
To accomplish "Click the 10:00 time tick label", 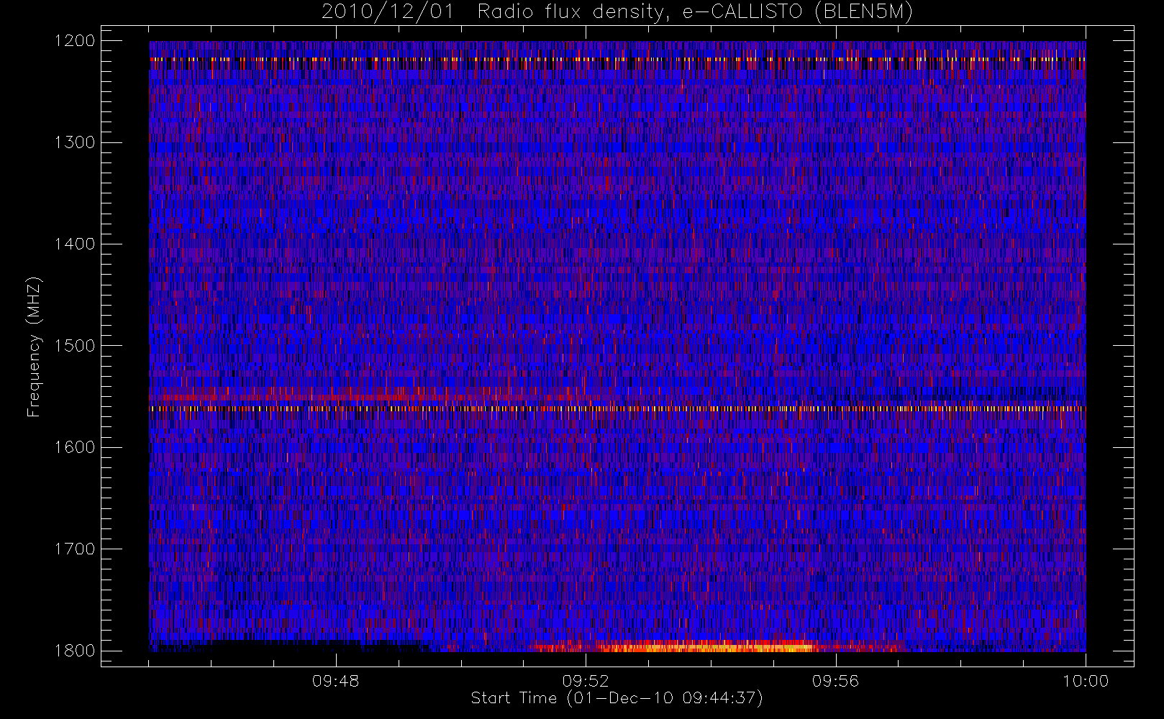I will click(x=1086, y=681).
